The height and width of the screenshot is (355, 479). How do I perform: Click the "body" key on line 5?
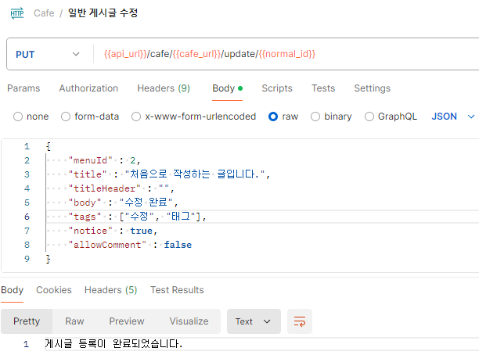click(x=85, y=203)
